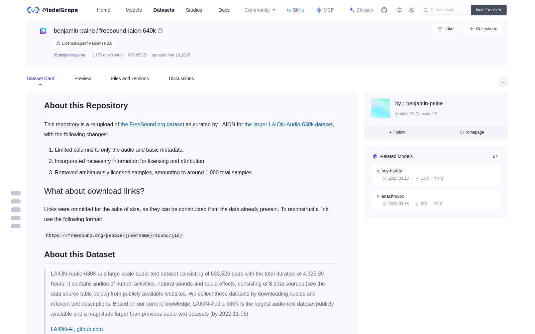
Task: Click the search magnifier icon
Action: click(425, 10)
